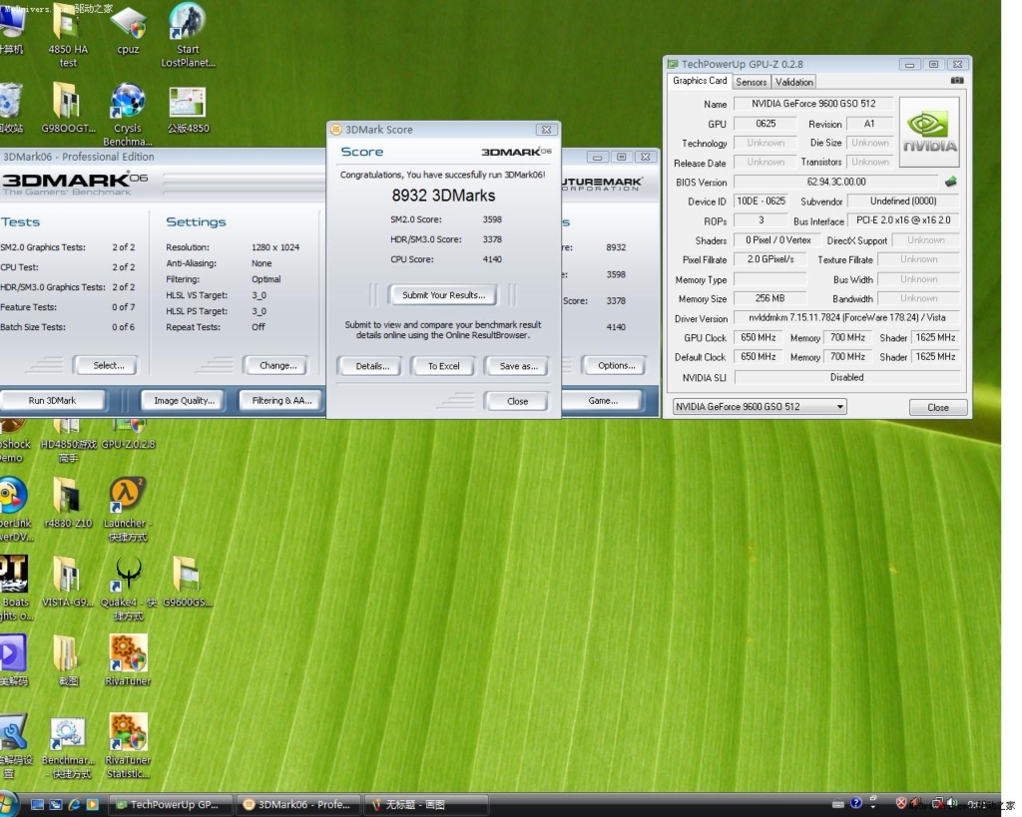
Task: Open the G98OOGT folder icon
Action: click(68, 108)
